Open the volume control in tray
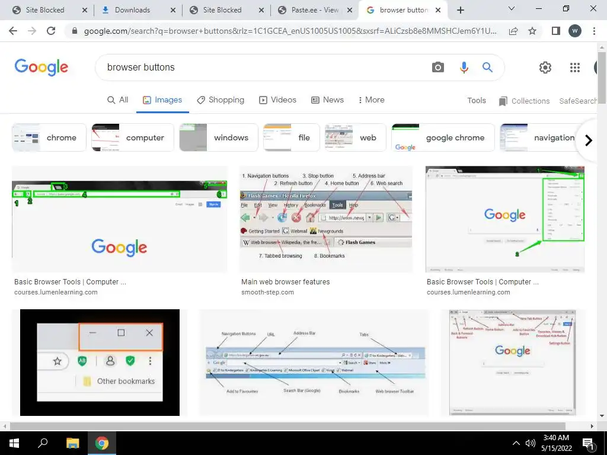 531,443
